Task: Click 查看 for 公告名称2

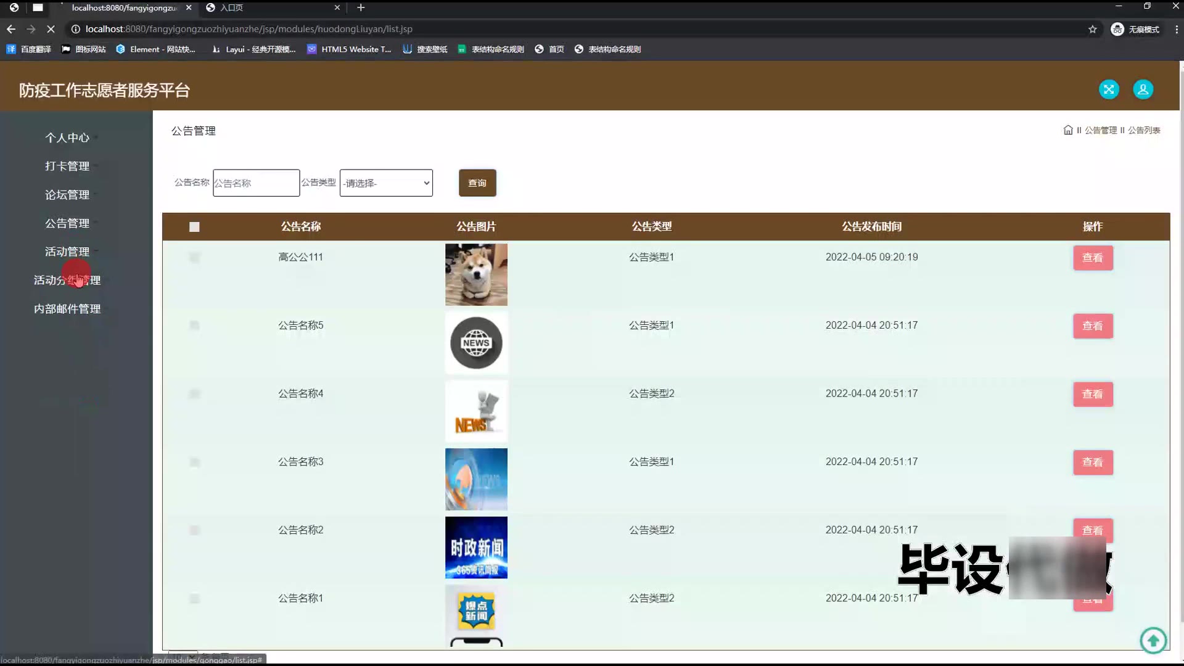Action: (x=1093, y=529)
